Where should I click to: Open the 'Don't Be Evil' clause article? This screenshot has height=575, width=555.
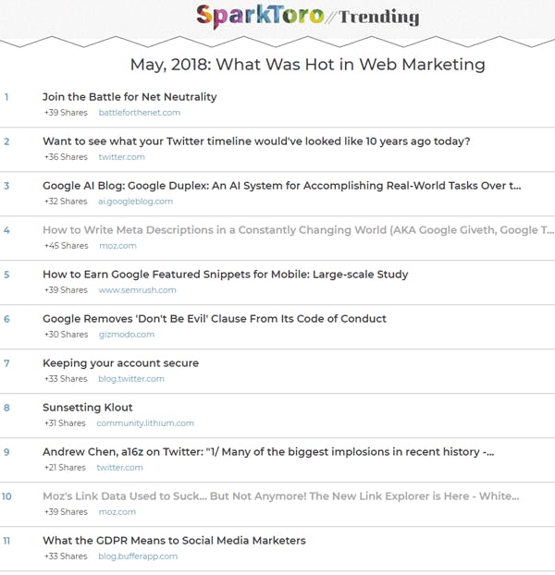(215, 319)
